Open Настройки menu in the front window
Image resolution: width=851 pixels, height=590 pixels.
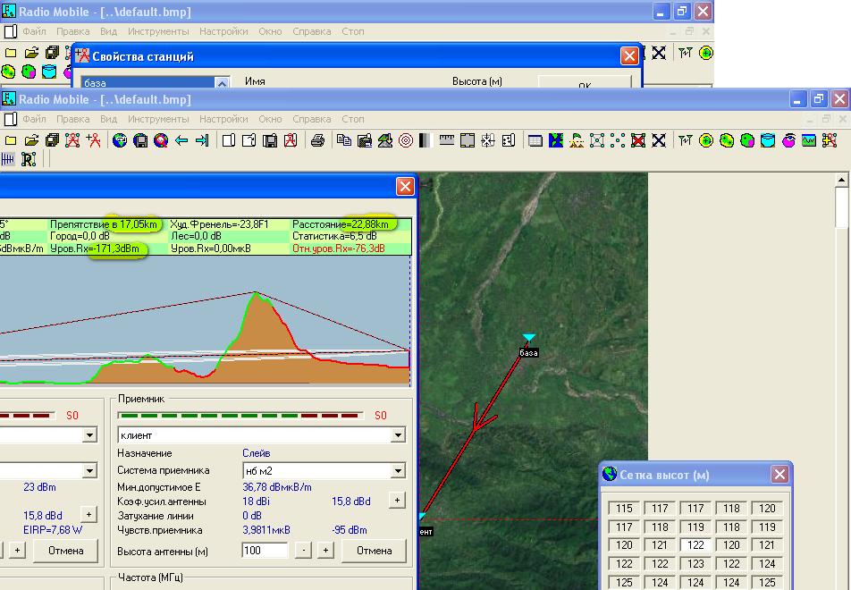223,119
